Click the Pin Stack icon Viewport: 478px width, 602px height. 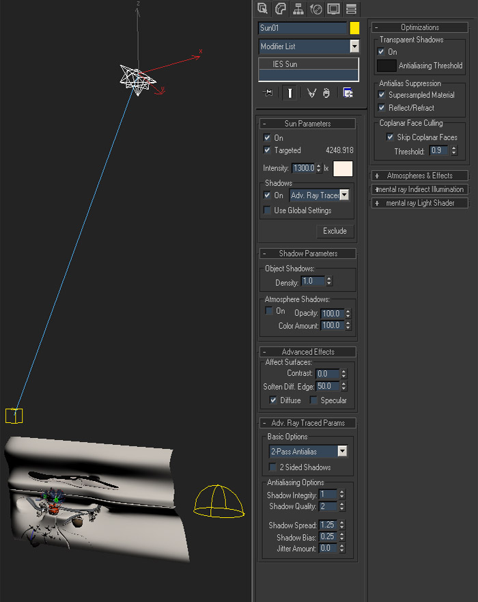pyautogui.click(x=268, y=93)
